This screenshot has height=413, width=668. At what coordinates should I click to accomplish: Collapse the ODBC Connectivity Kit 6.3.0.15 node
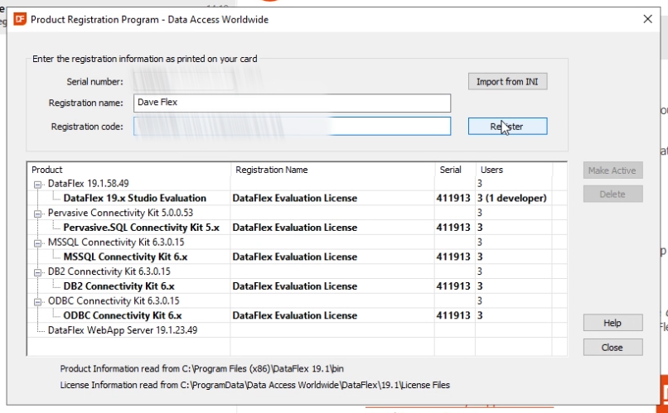coord(38,301)
